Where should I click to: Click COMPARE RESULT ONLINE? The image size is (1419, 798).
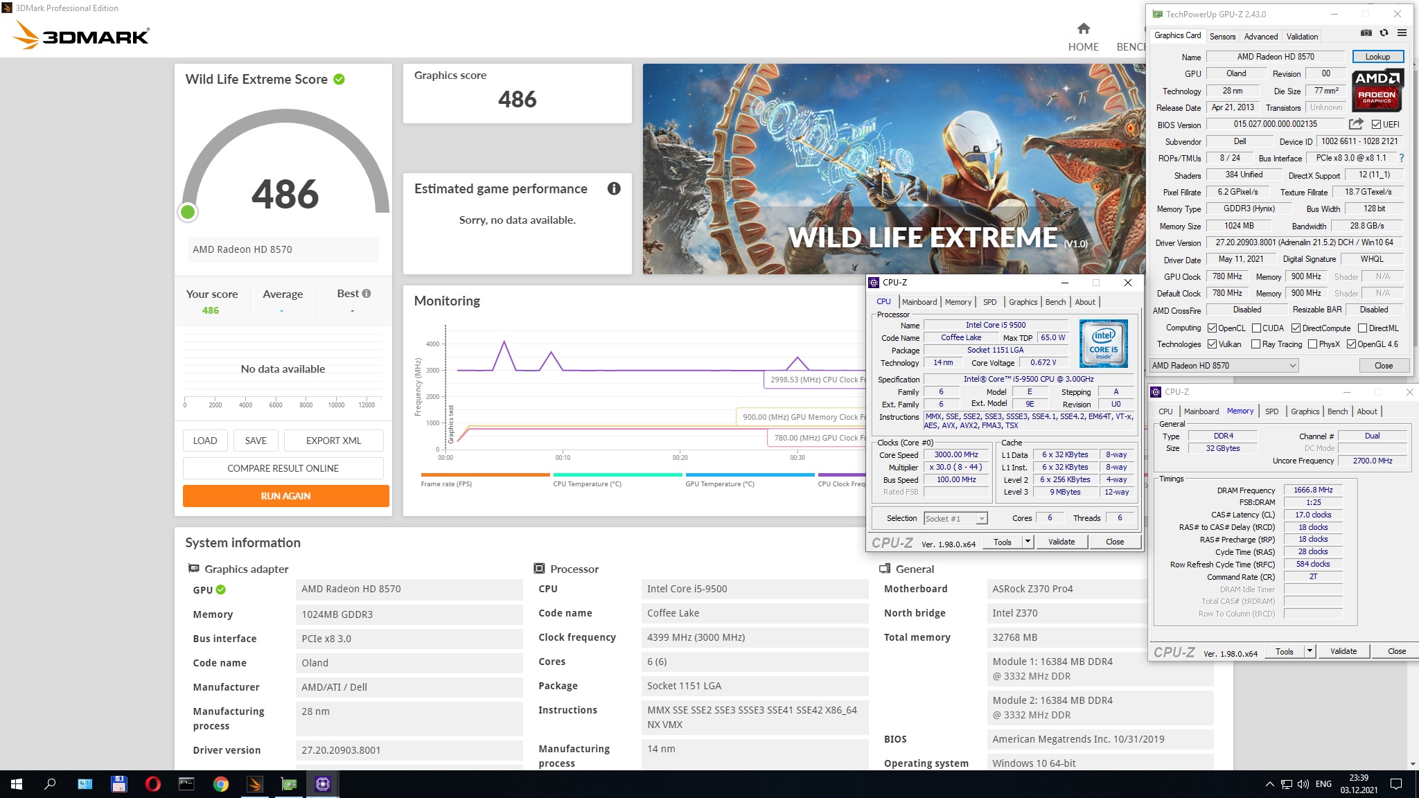pos(283,468)
